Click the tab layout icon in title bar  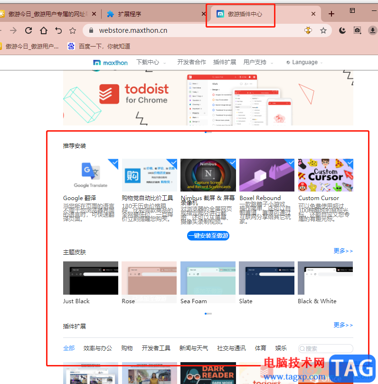point(352,10)
